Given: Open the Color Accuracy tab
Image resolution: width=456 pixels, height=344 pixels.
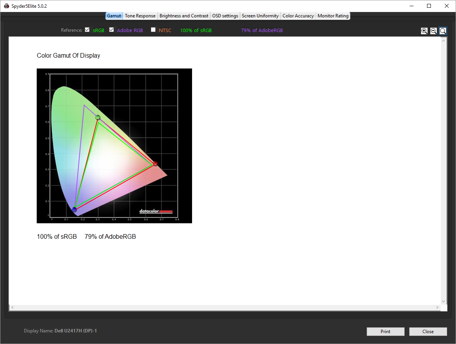Looking at the screenshot, I should pos(298,16).
